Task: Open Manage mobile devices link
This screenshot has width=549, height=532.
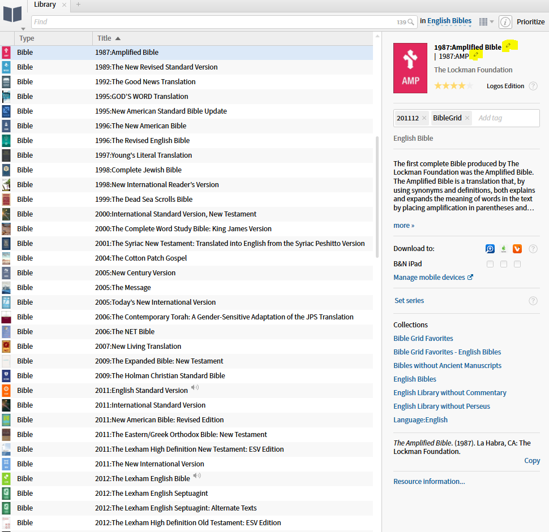Action: click(x=429, y=278)
